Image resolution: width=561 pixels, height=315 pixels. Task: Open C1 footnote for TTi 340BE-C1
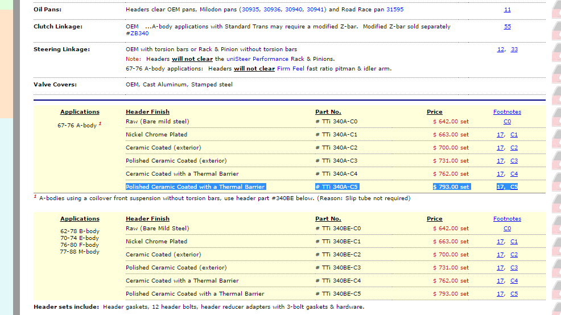pos(514,242)
